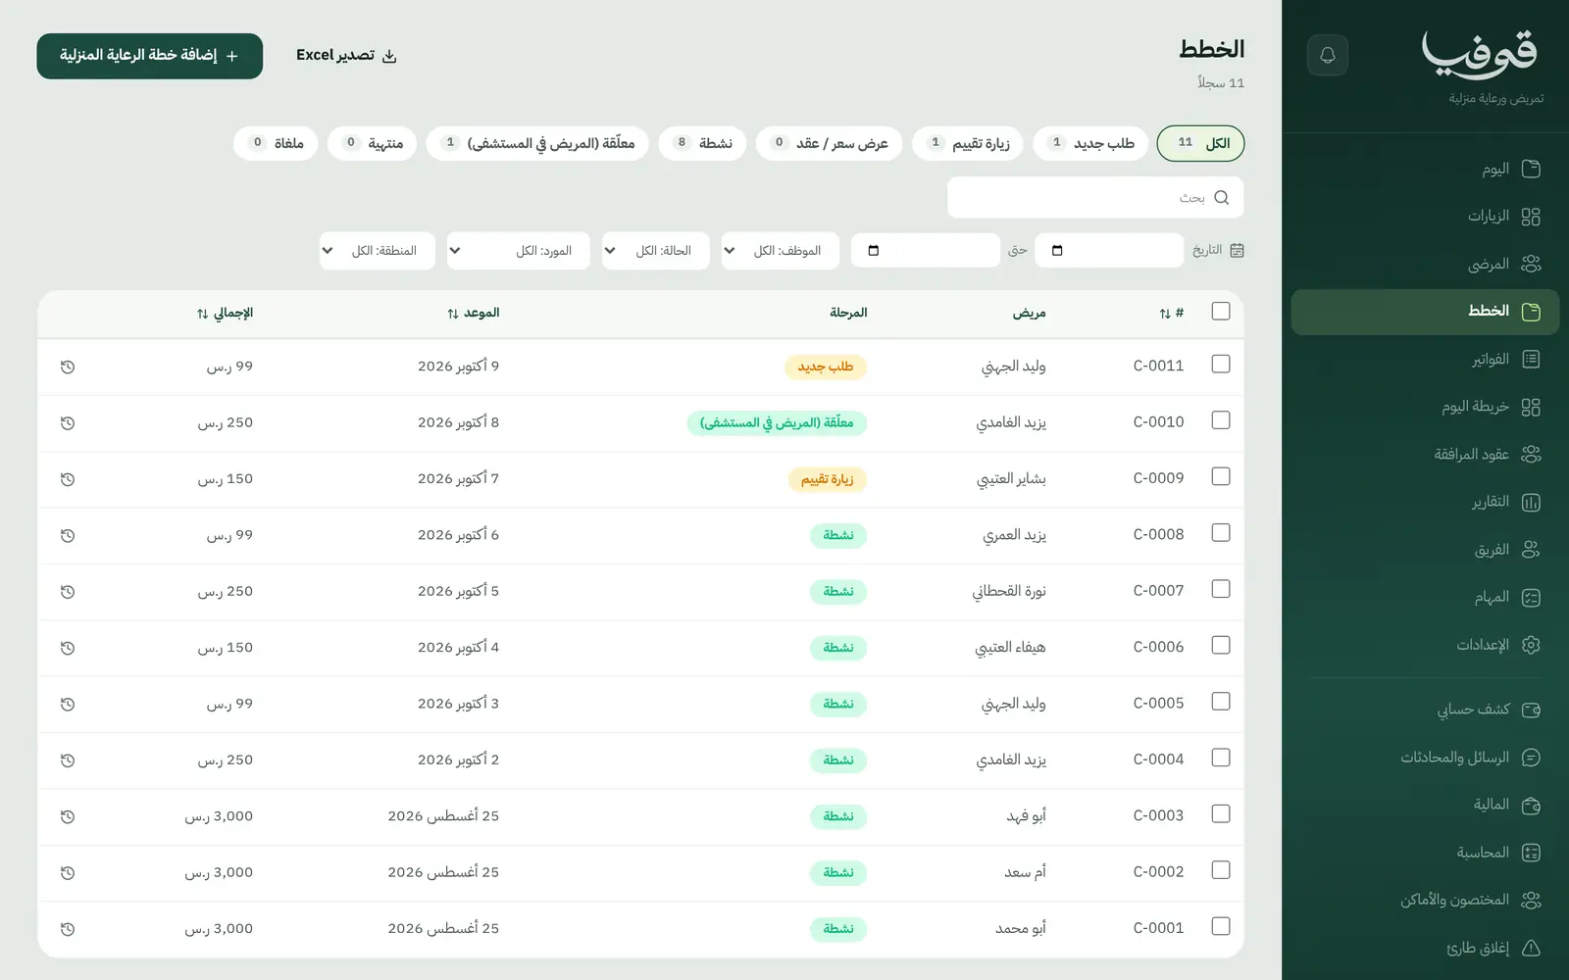Click the history icon for plan C-0011

(x=68, y=367)
